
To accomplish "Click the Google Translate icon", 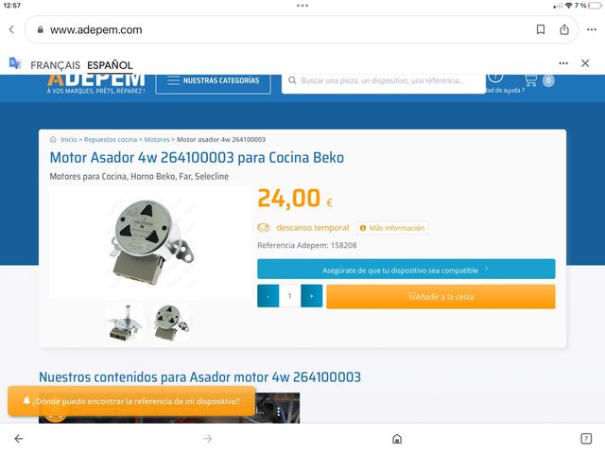I will 15,63.
